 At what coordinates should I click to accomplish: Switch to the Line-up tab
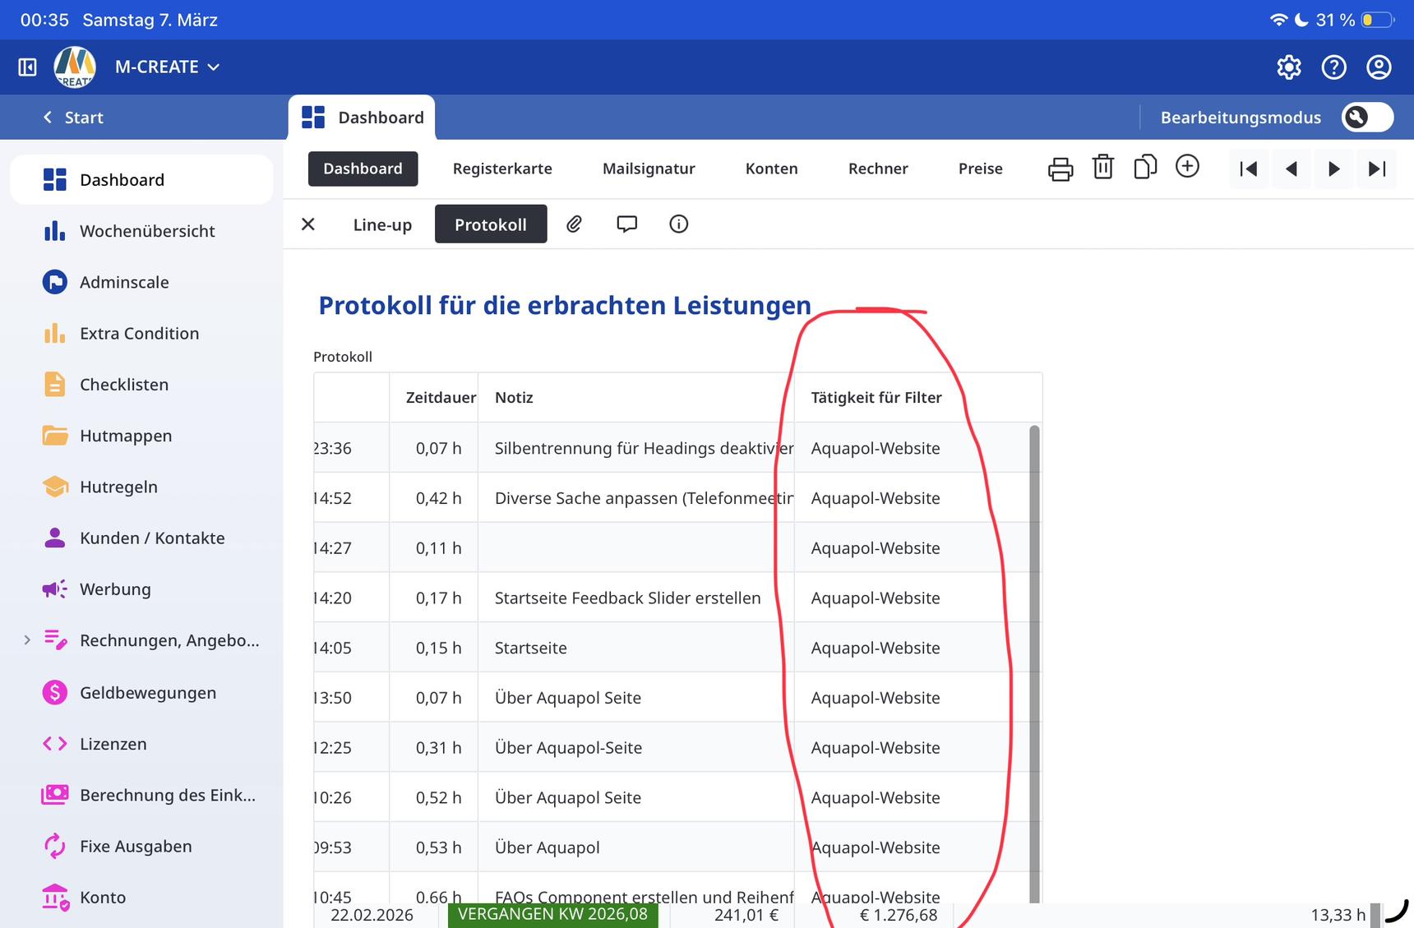[382, 224]
